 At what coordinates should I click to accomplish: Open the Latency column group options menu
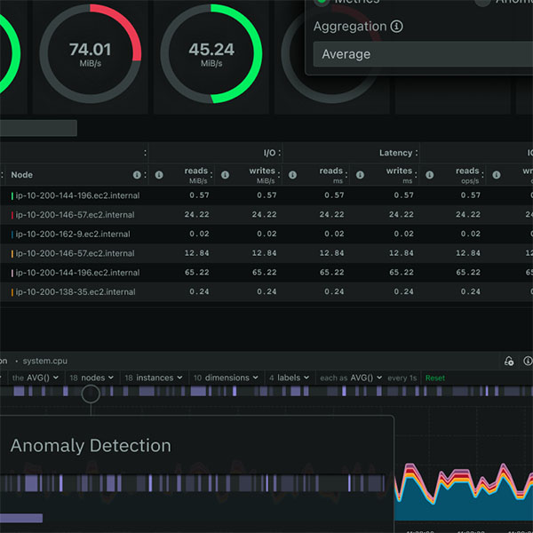point(416,153)
